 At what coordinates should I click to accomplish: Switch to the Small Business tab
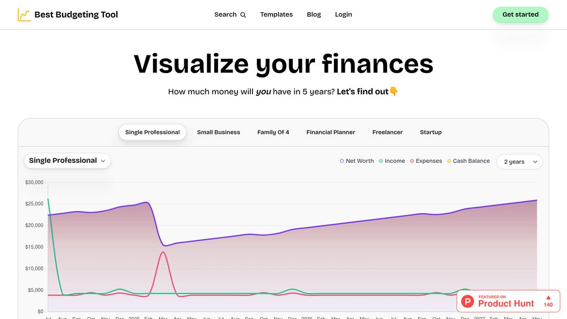coord(218,132)
